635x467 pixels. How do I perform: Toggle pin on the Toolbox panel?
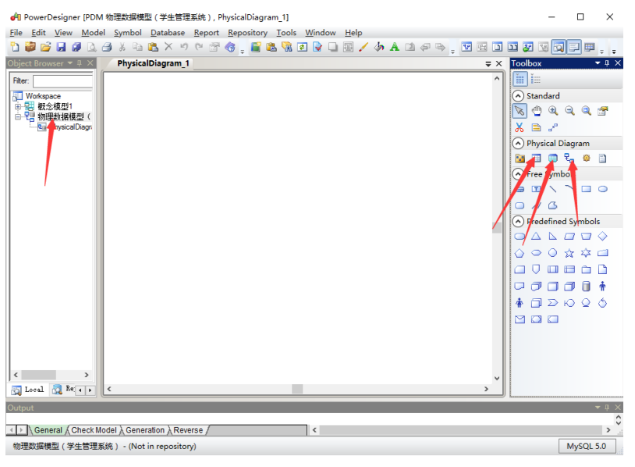click(x=608, y=63)
